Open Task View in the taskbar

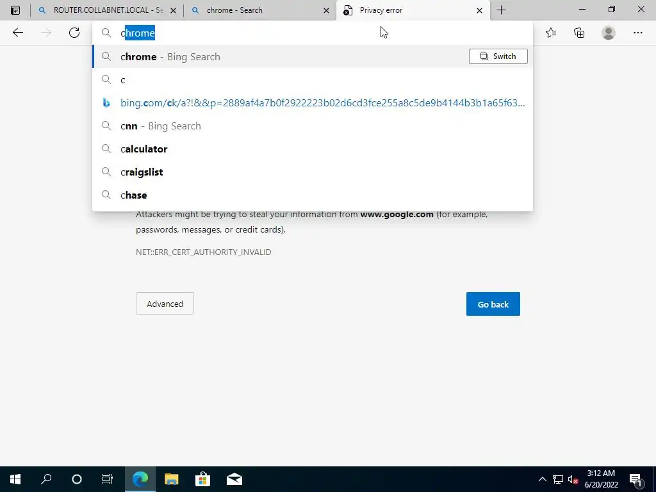(x=108, y=479)
